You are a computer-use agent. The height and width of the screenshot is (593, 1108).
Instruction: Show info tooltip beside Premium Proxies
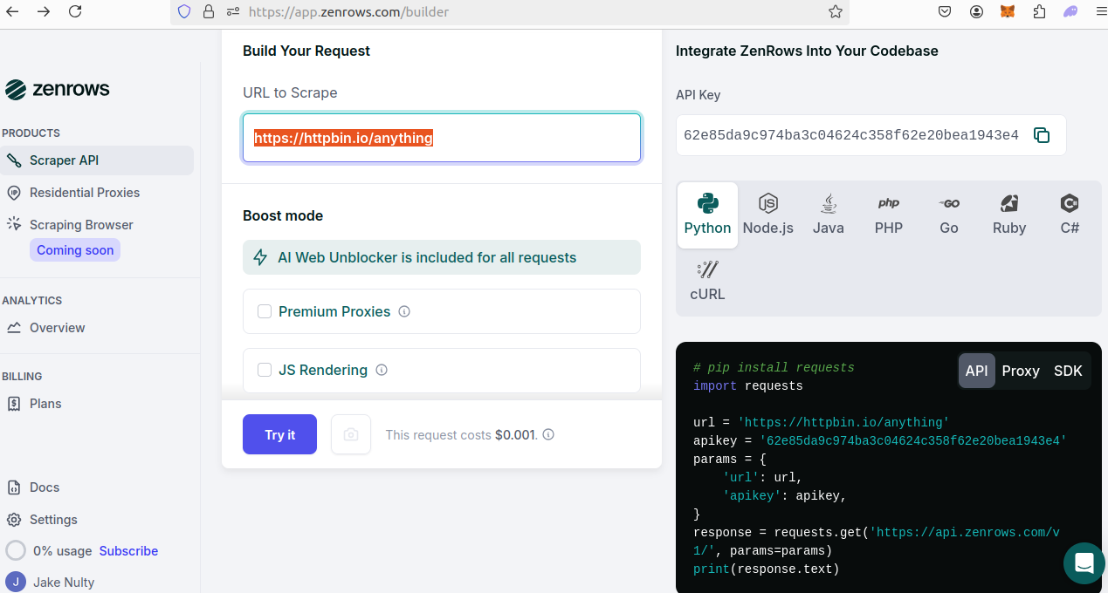404,311
